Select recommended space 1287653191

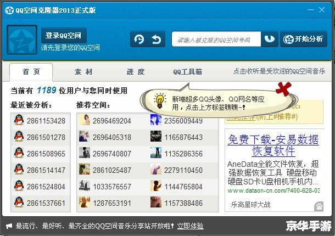point(111,203)
